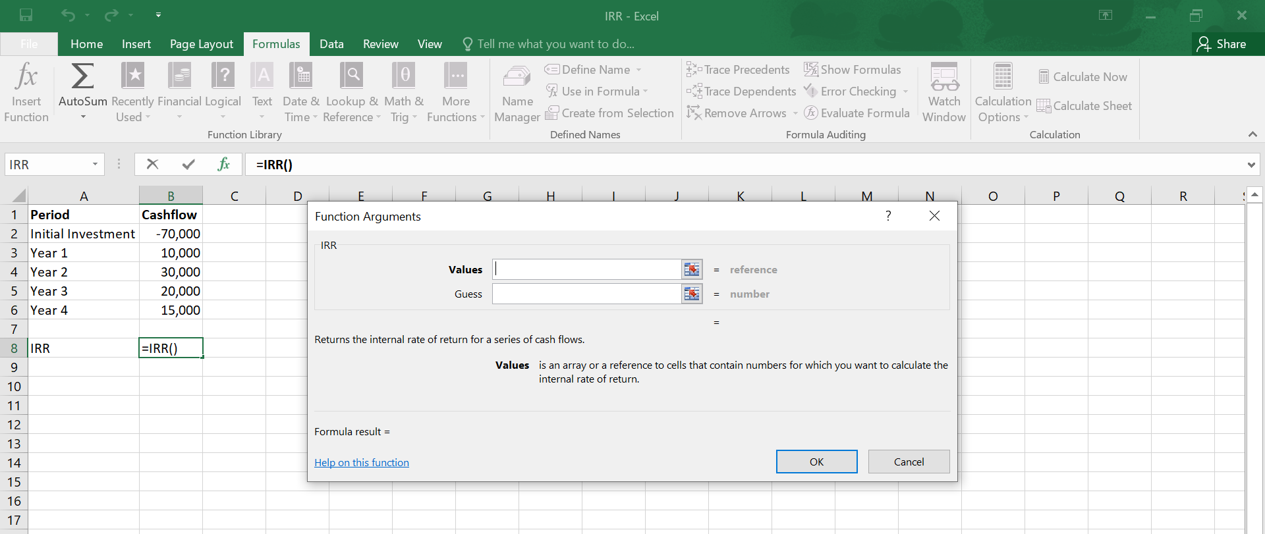Click into the Guess input field
This screenshot has width=1265, height=534.
pos(586,294)
